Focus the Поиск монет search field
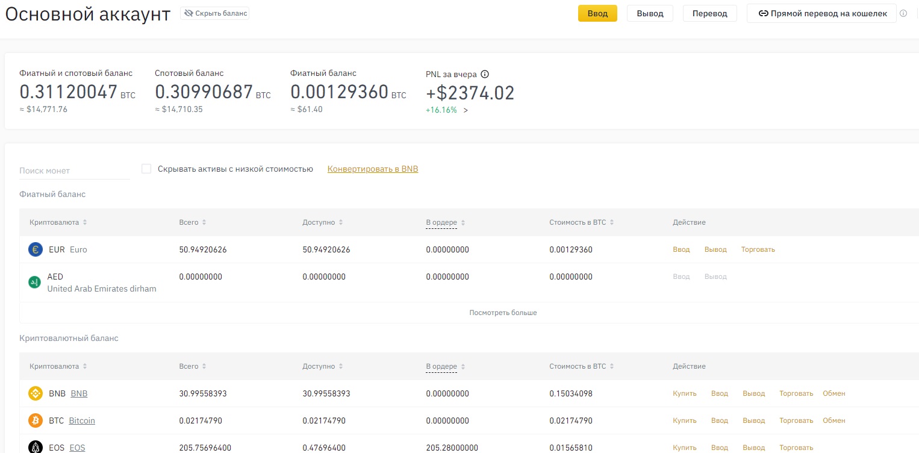Screen dimensions: 919x453 click(x=74, y=170)
